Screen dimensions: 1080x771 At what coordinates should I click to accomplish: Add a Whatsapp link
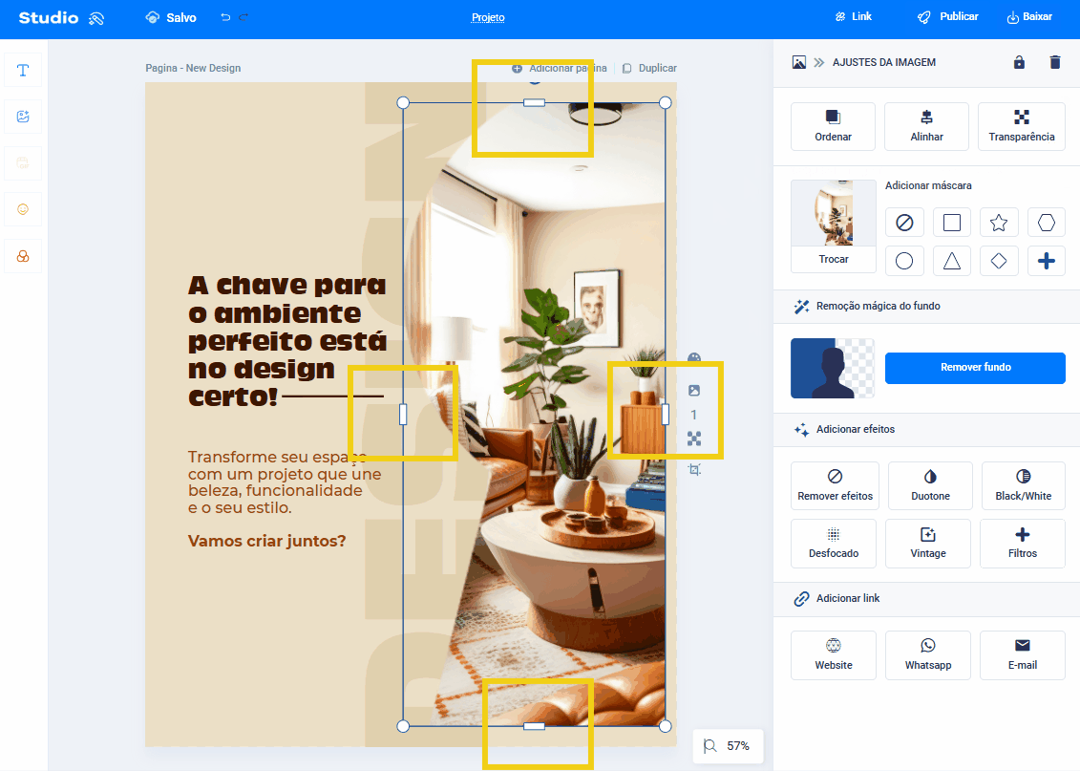[928, 655]
